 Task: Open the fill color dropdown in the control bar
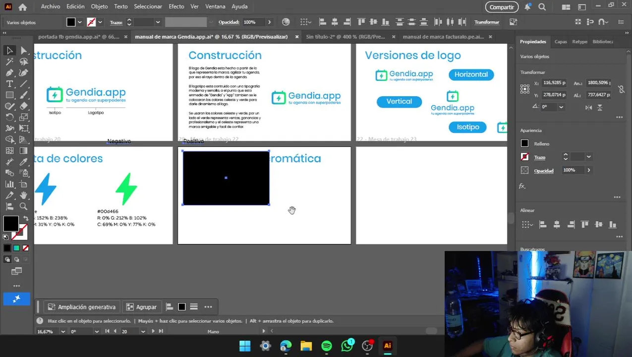pyautogui.click(x=79, y=22)
